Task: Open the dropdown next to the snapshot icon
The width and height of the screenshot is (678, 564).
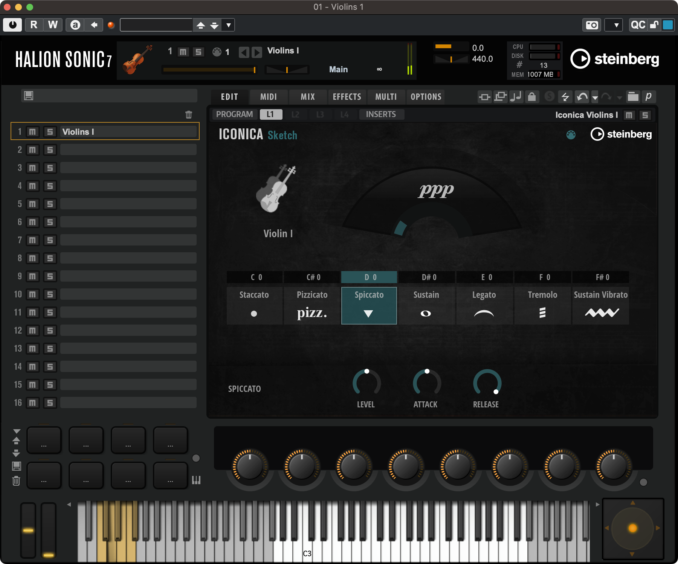Action: coord(614,25)
